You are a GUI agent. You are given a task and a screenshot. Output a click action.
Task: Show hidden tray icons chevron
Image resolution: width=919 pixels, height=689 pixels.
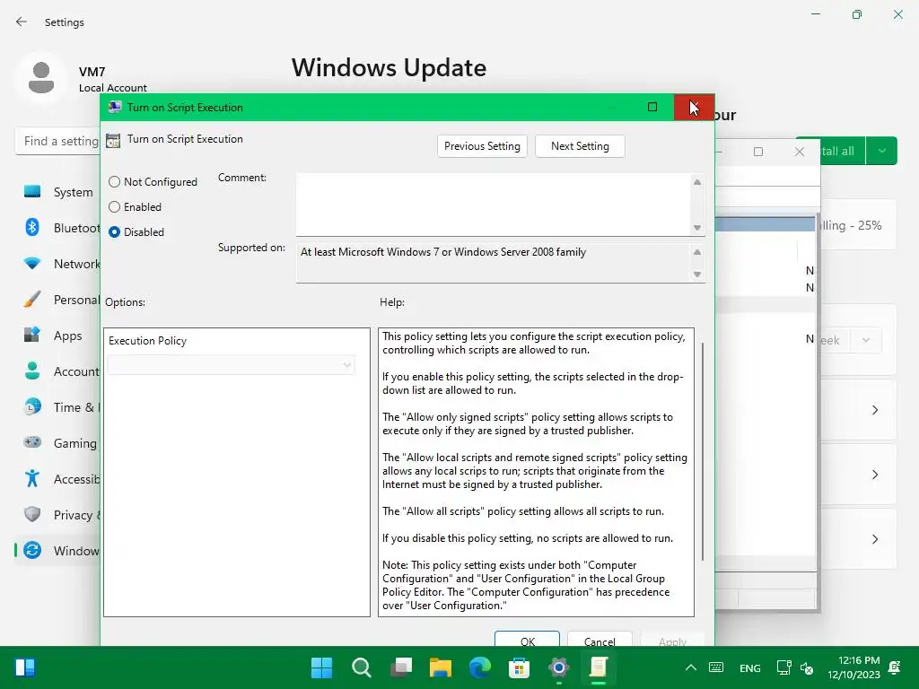[691, 667]
